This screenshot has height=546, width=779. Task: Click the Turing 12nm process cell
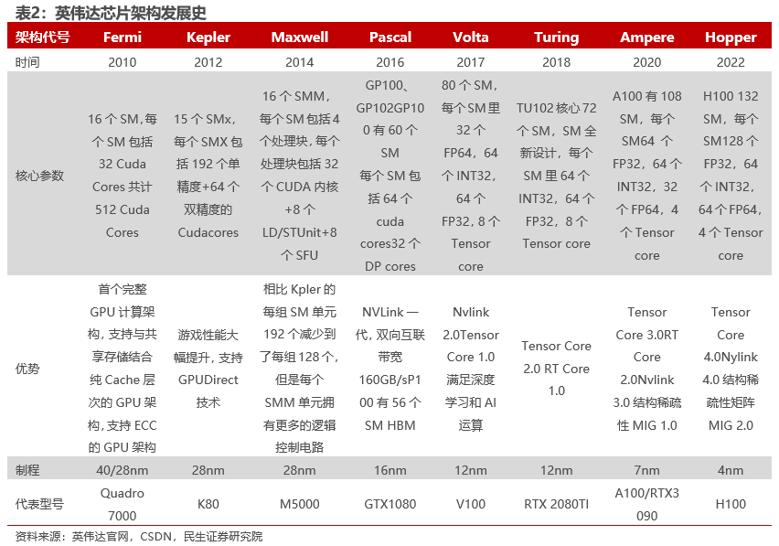point(557,470)
